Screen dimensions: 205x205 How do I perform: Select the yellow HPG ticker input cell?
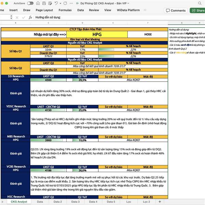click(x=97, y=35)
